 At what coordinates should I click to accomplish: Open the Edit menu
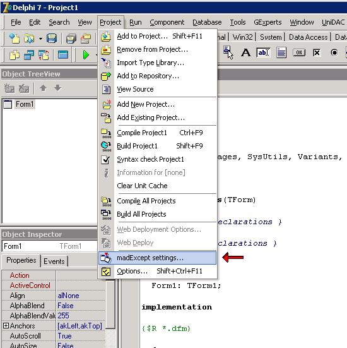[x=35, y=22]
